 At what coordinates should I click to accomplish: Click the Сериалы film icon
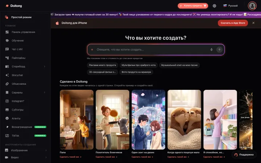pyautogui.click(x=7, y=92)
